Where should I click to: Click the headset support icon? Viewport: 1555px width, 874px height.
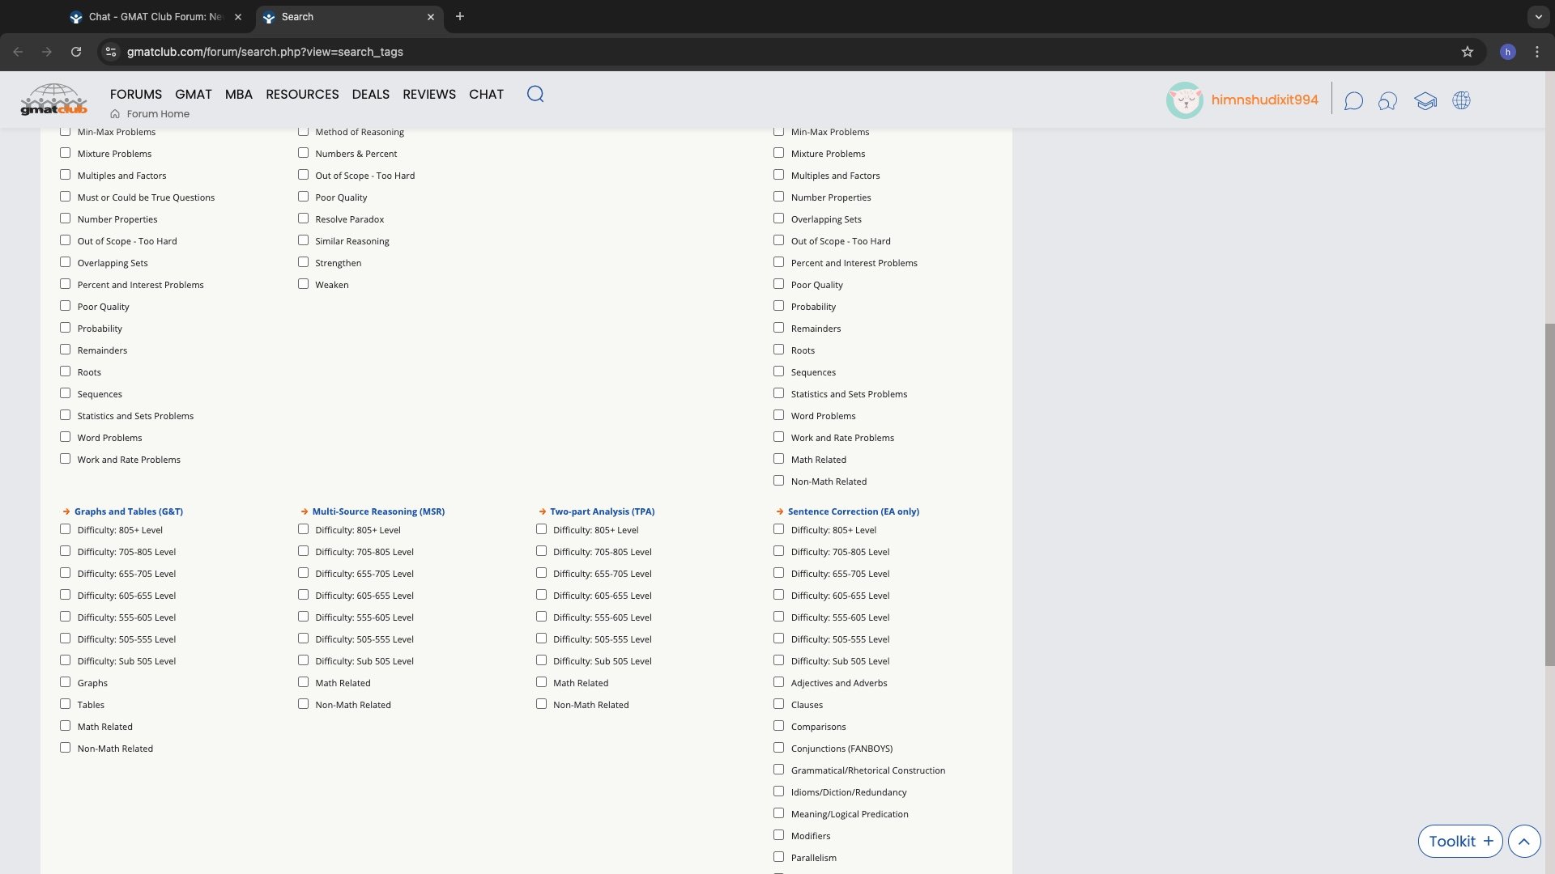1388,100
